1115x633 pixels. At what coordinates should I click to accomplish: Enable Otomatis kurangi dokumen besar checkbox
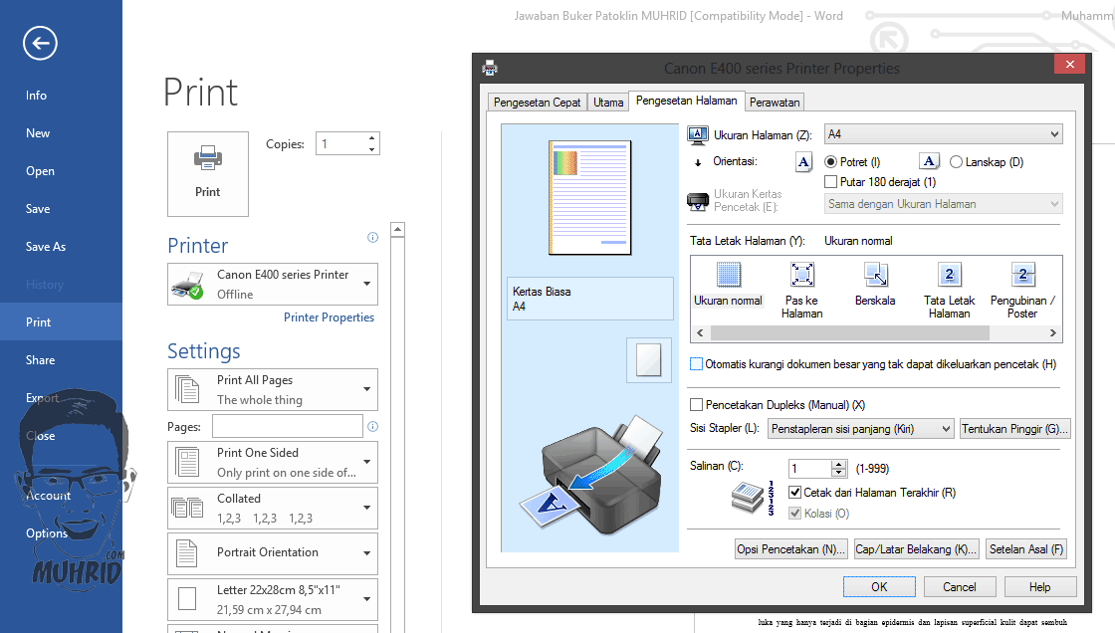click(x=696, y=364)
